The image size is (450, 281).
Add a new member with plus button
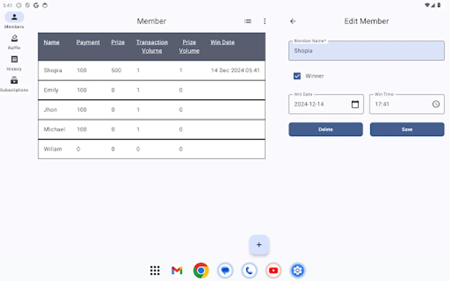[x=259, y=245]
